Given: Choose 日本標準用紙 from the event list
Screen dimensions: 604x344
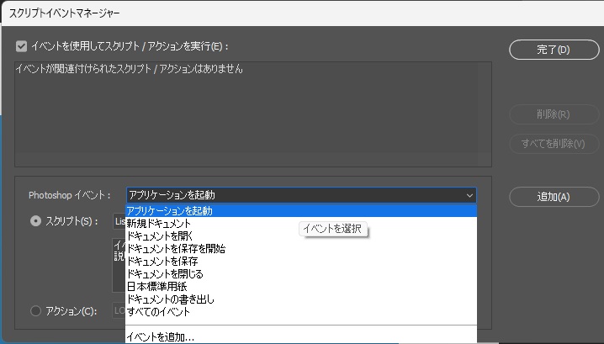Looking at the screenshot, I should tap(301, 287).
